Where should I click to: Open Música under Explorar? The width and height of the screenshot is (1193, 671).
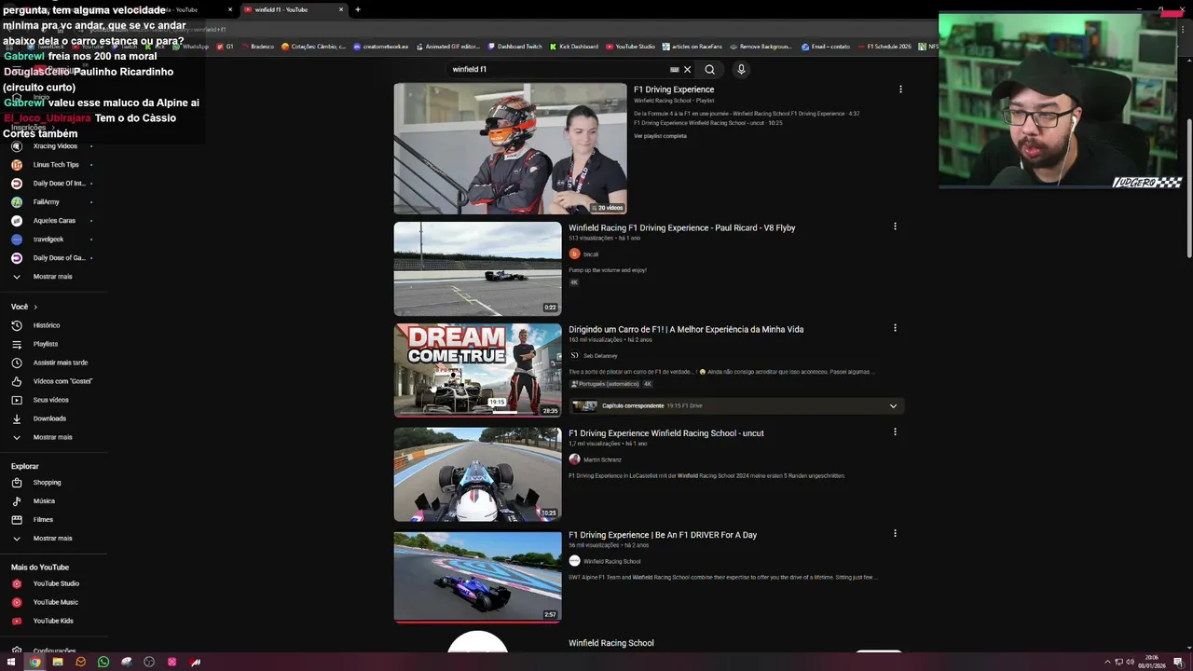coord(44,501)
